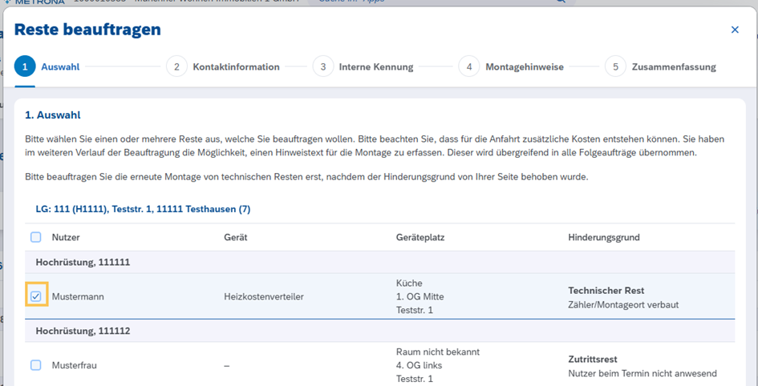Click the LG: 111 Teststr. 1 heading

(x=143, y=209)
